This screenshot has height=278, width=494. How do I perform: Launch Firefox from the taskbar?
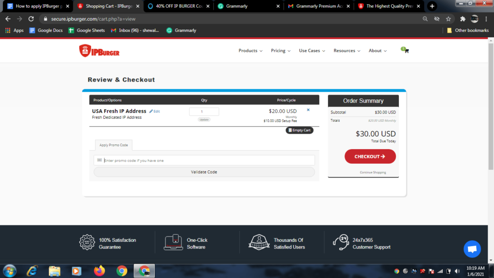pos(99,271)
